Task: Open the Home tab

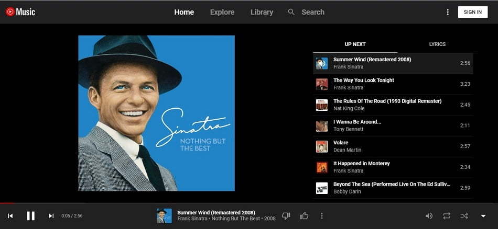Action: pos(184,12)
